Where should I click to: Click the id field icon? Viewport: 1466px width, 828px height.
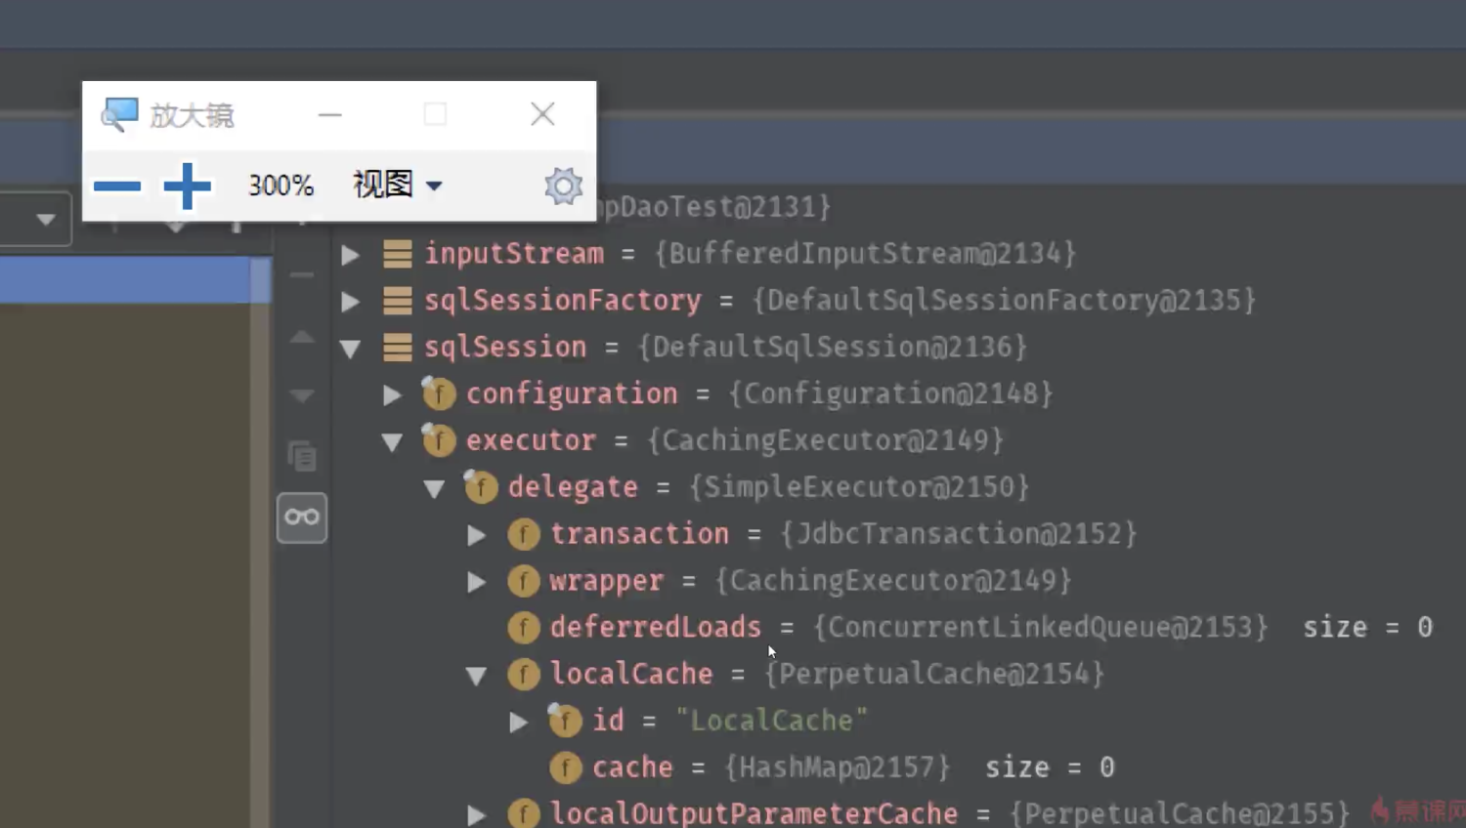(x=566, y=721)
